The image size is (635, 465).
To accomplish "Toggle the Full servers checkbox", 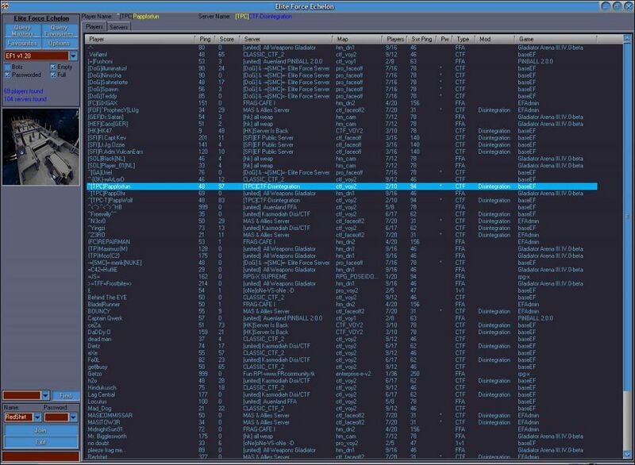I will 53,75.
